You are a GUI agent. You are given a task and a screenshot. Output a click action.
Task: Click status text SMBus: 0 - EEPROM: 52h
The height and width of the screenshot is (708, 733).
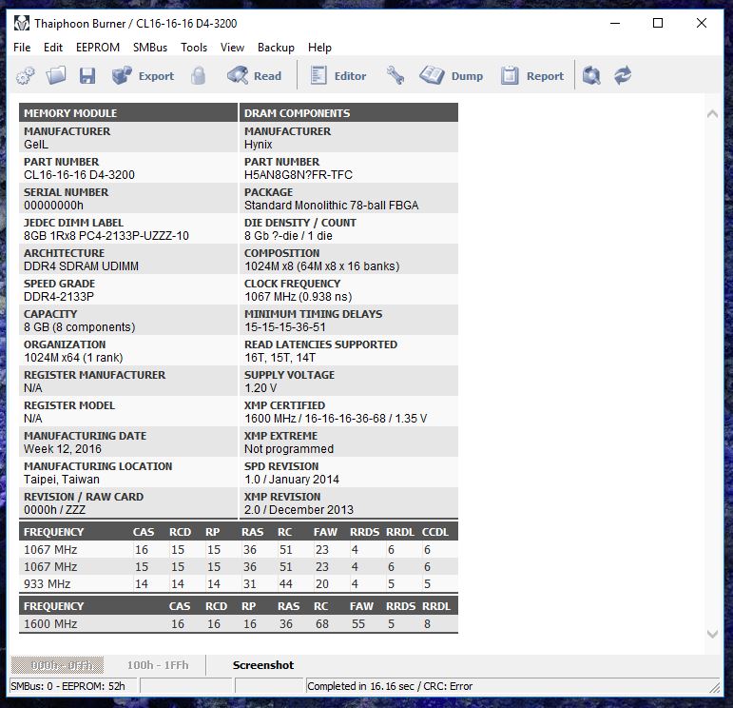[68, 686]
